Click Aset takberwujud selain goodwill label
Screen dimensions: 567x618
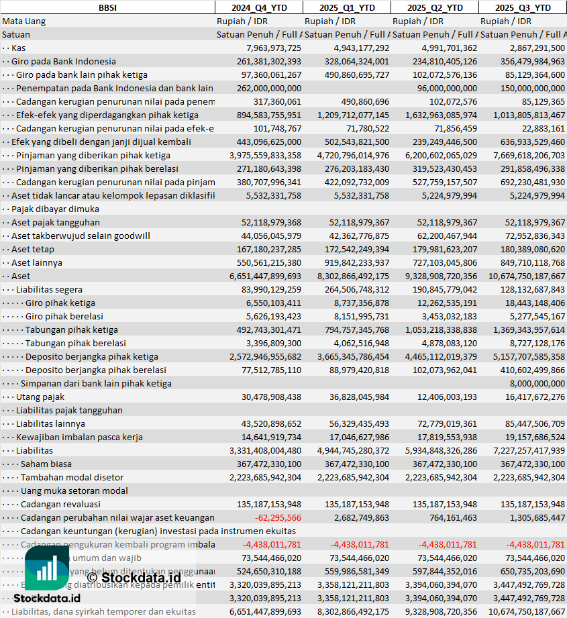(81, 236)
